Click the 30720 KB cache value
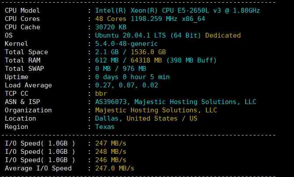The height and width of the screenshot is (177, 294). point(111,27)
